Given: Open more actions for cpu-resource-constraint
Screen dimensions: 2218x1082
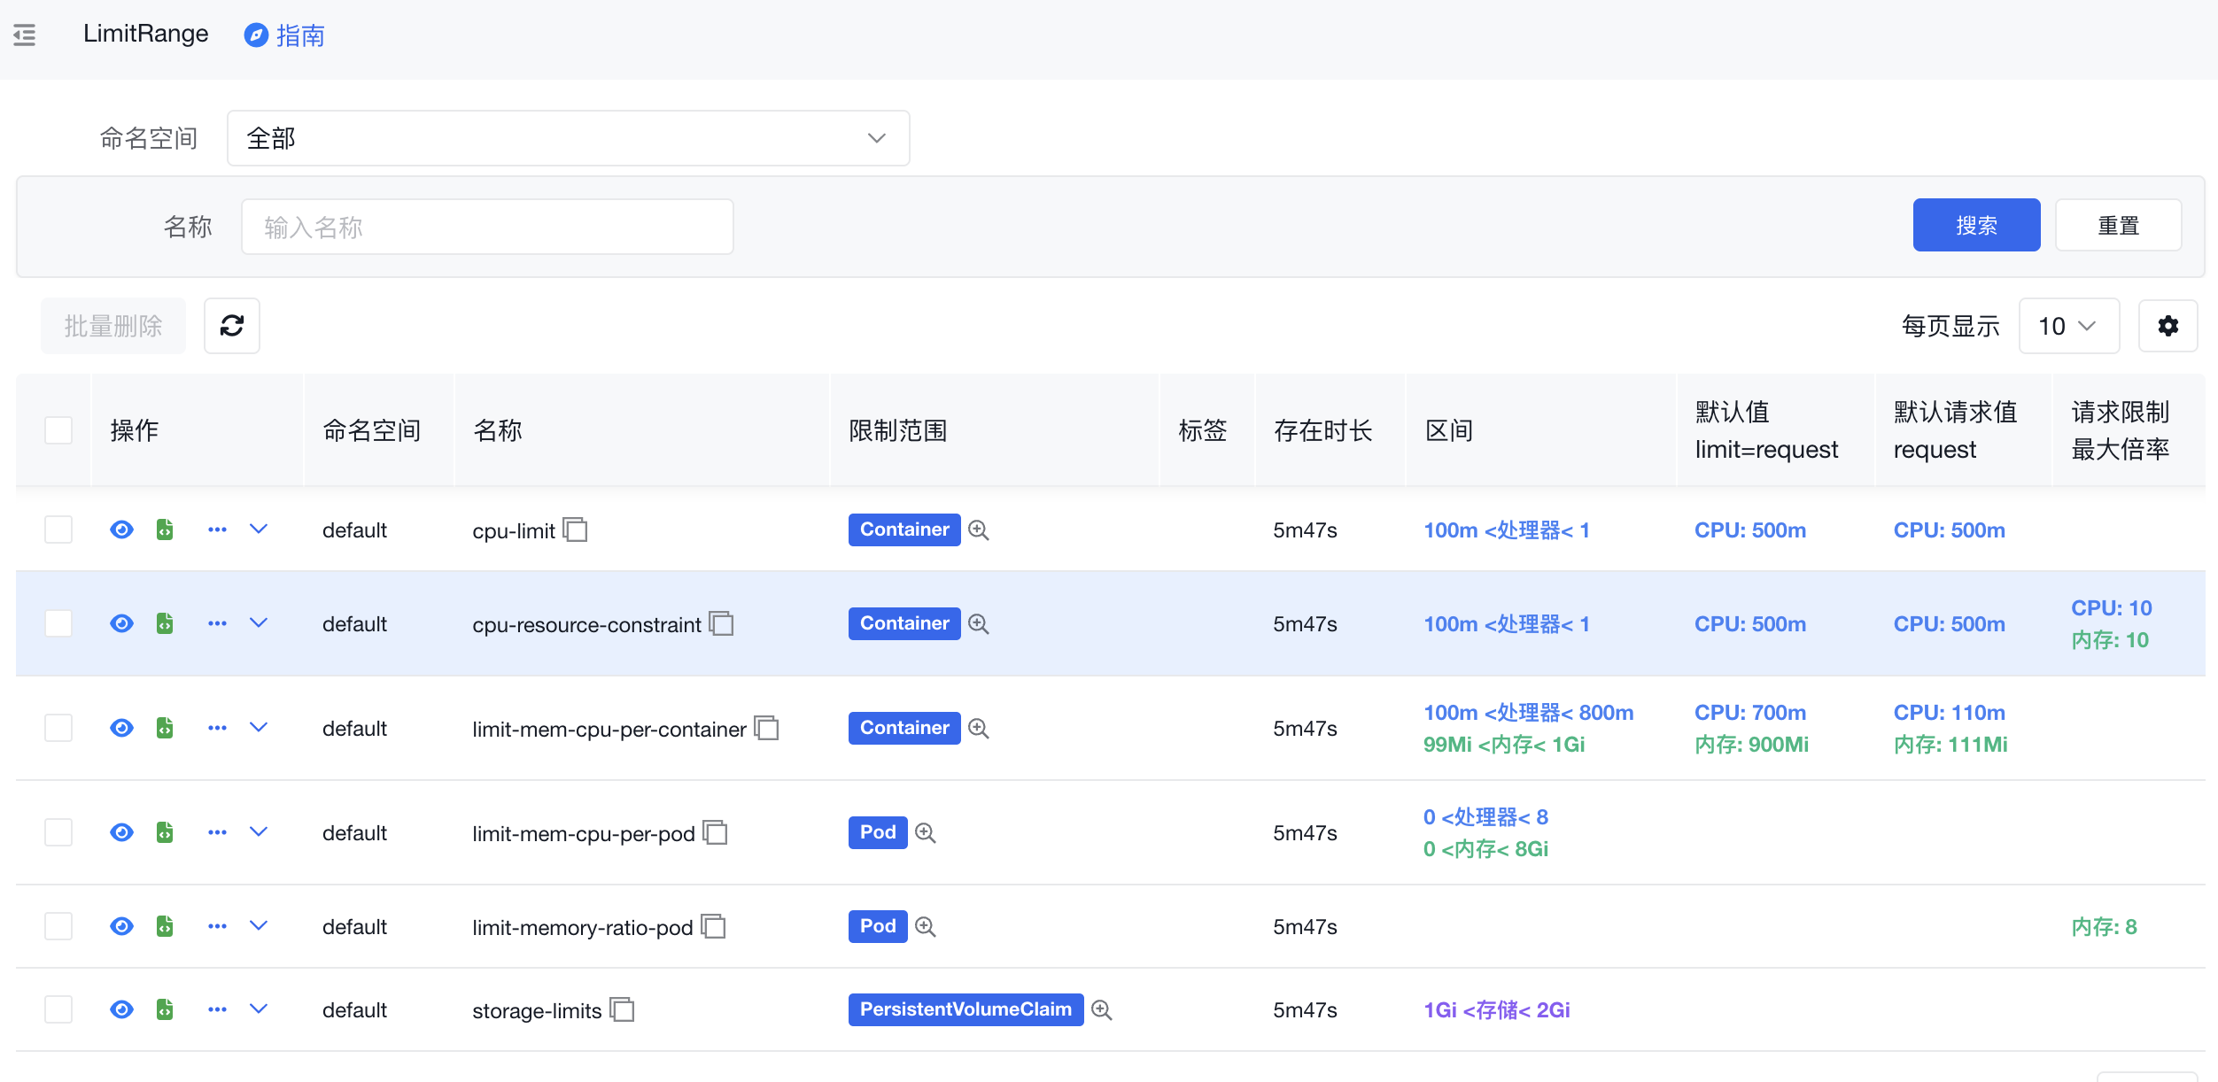Looking at the screenshot, I should pyautogui.click(x=217, y=623).
